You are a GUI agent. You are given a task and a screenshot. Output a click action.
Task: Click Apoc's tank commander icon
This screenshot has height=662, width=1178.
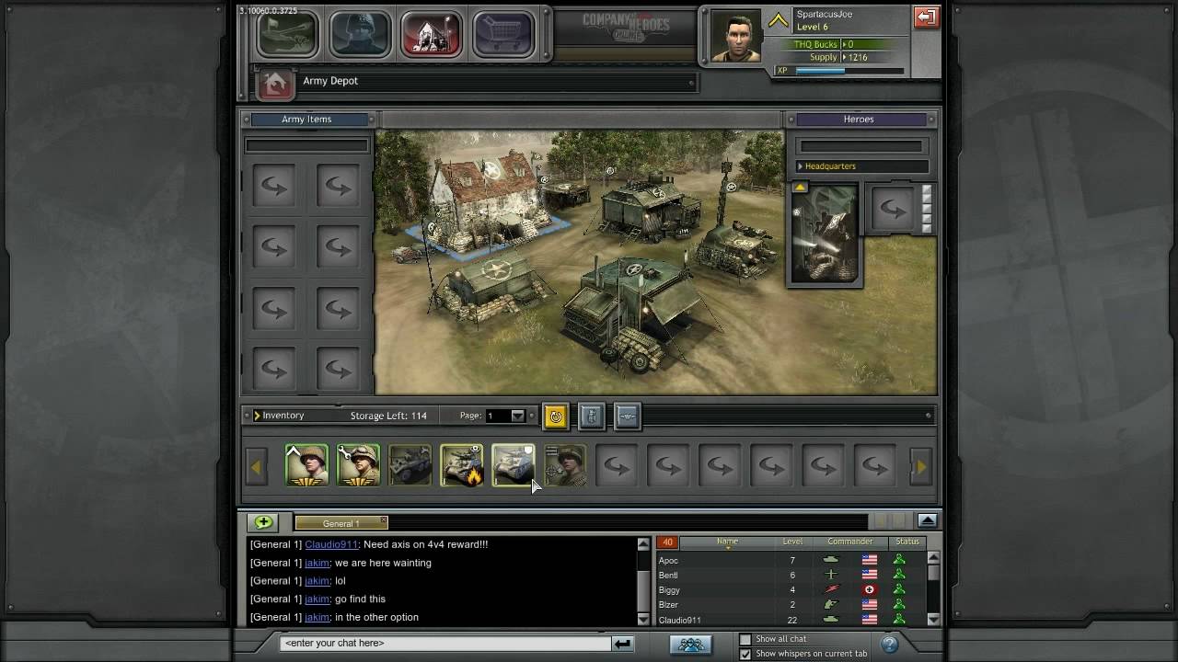tap(832, 560)
